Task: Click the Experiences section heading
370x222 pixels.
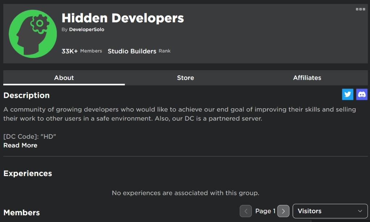Action: 28,173
